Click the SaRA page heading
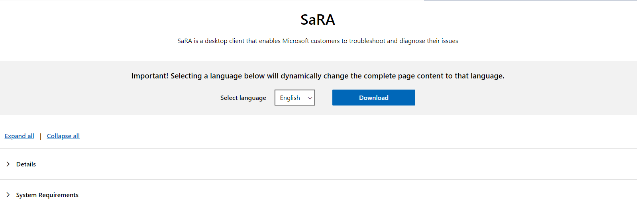 tap(318, 20)
